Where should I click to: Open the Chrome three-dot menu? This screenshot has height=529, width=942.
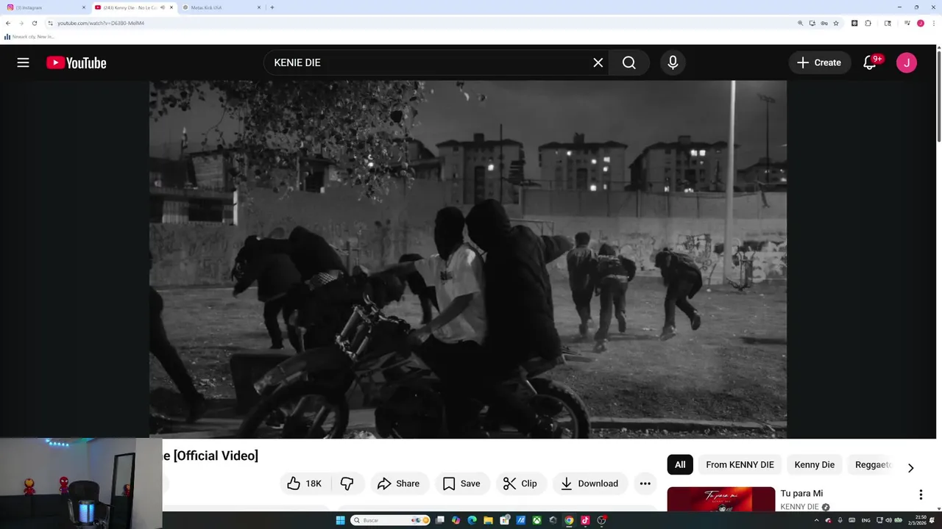coord(933,23)
